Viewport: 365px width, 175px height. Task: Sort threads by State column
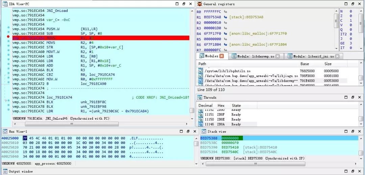[x=236, y=105]
